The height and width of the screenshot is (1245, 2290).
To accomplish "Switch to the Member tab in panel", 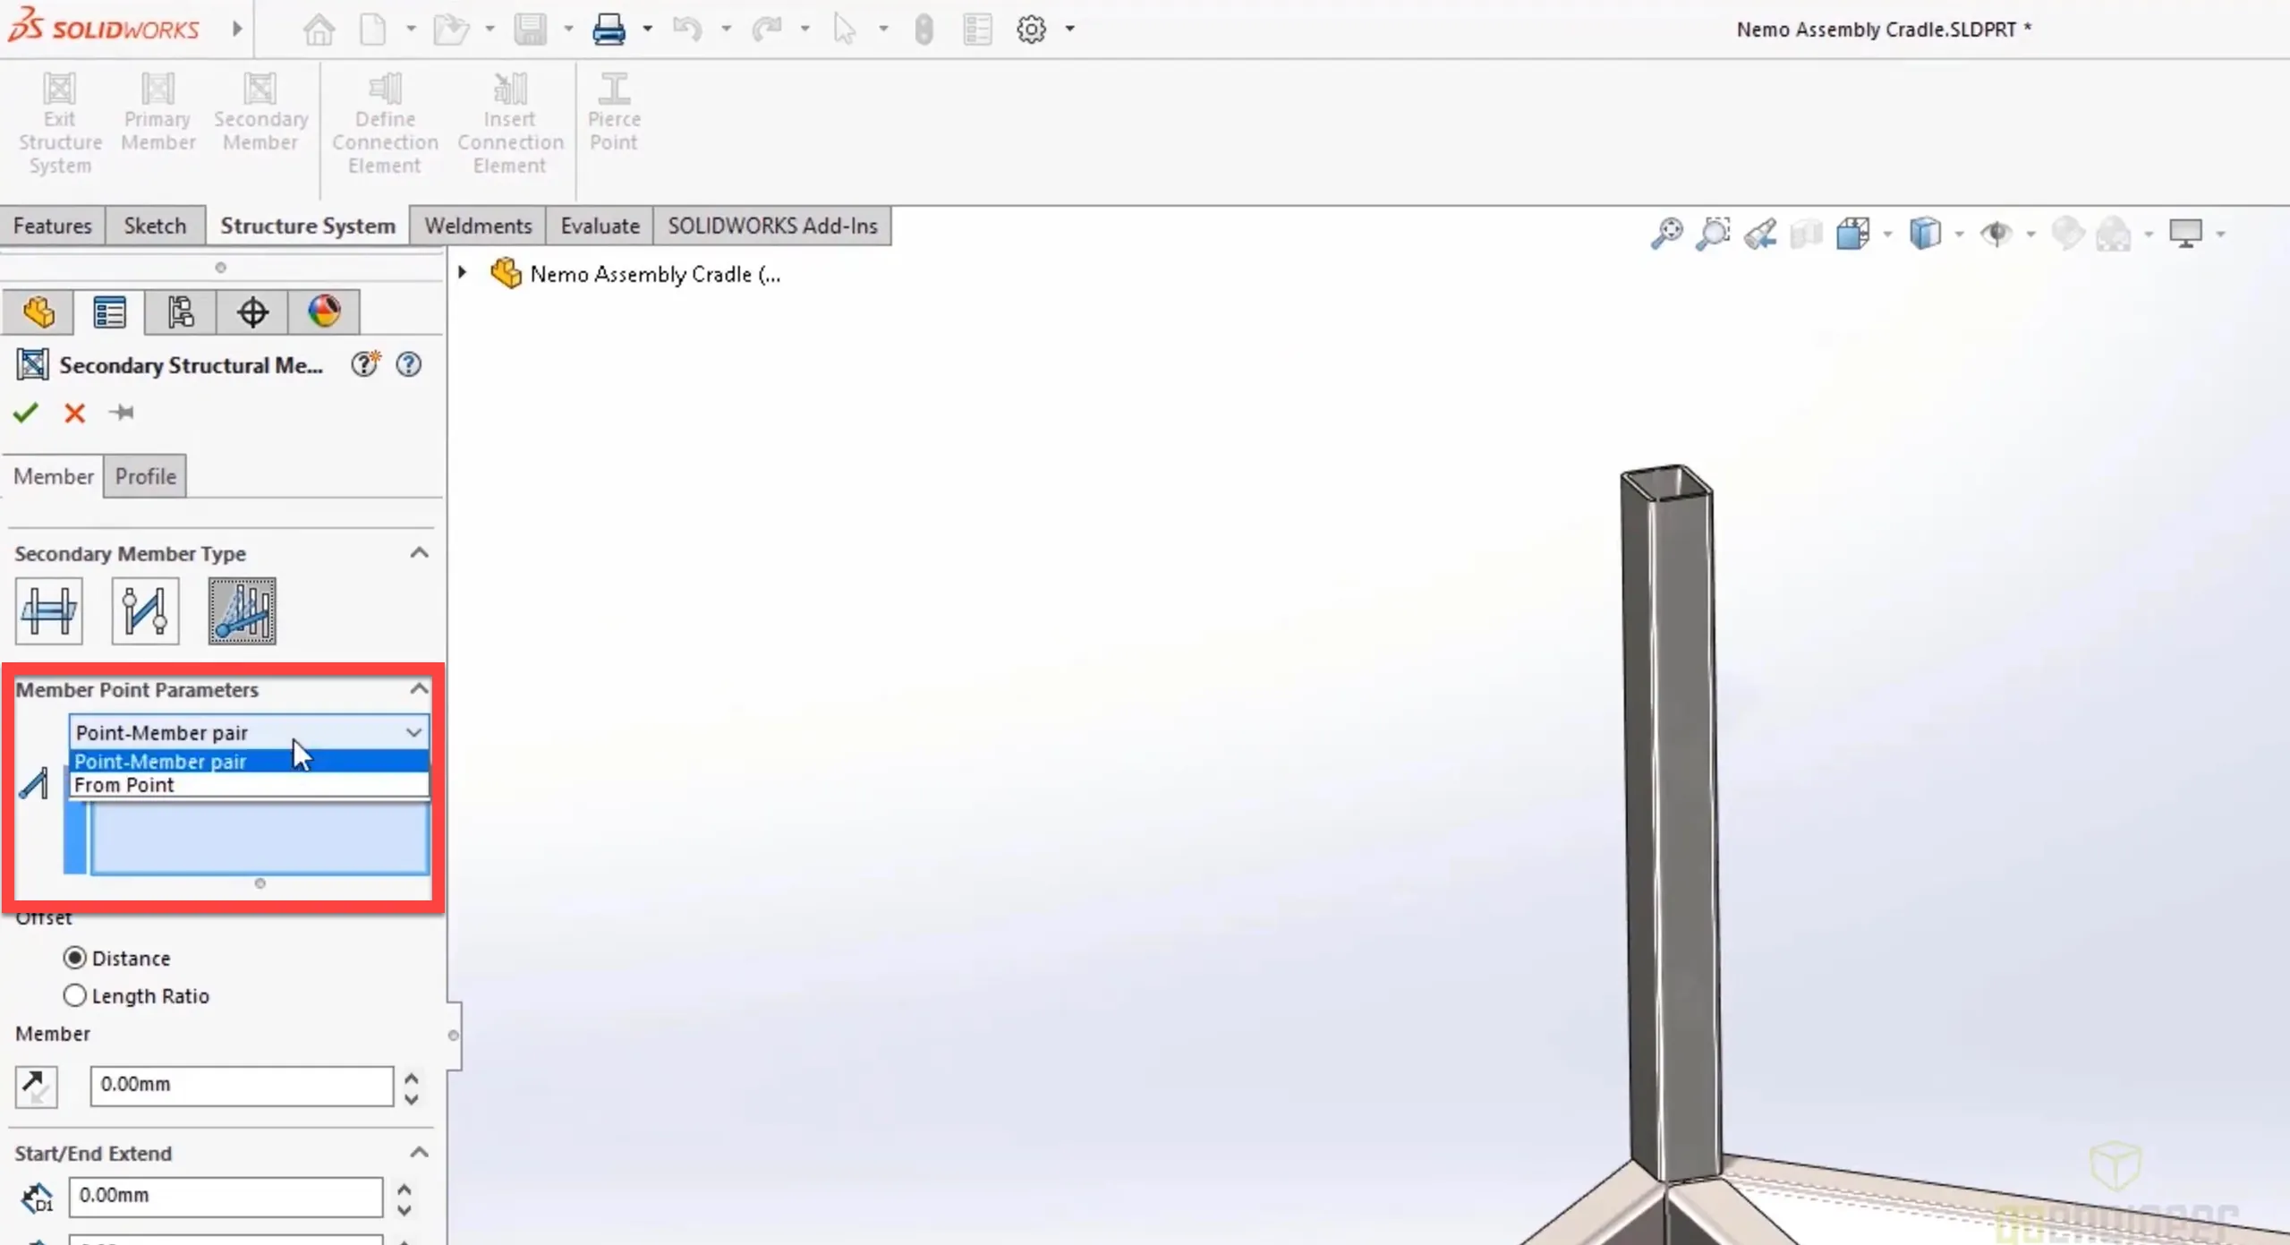I will point(52,475).
